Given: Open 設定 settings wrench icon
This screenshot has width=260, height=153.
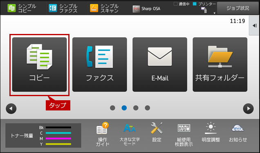Looking at the screenshot, I should (157, 133).
